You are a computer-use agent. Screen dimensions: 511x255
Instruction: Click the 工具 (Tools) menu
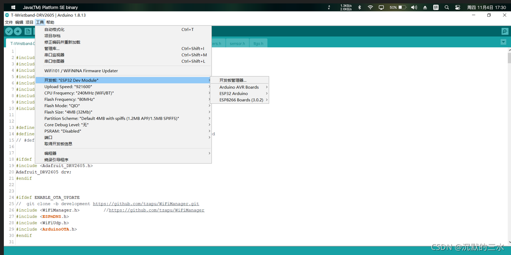(x=40, y=22)
